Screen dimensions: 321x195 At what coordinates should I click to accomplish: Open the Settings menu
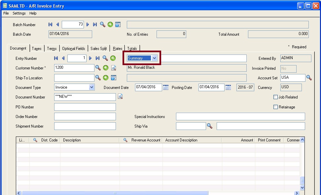19,13
